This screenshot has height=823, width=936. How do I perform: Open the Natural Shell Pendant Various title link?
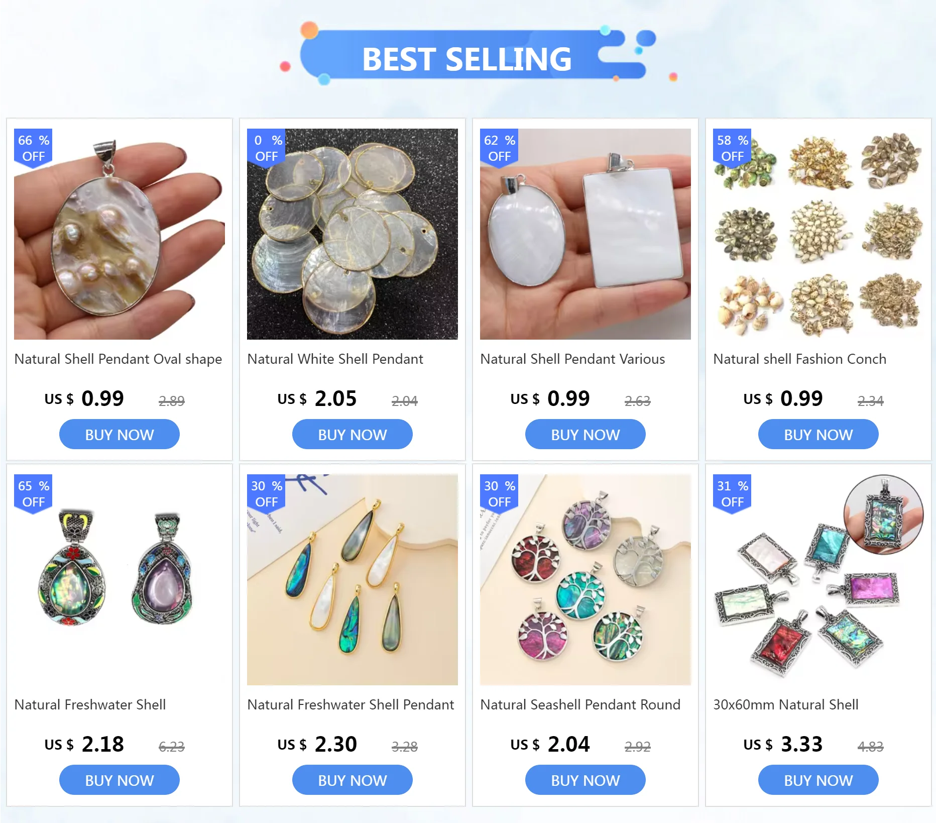pos(572,359)
